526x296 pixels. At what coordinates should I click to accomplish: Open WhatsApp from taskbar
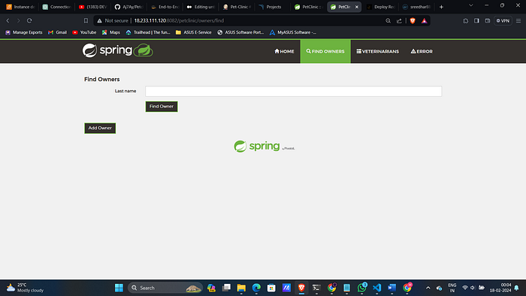(362, 288)
